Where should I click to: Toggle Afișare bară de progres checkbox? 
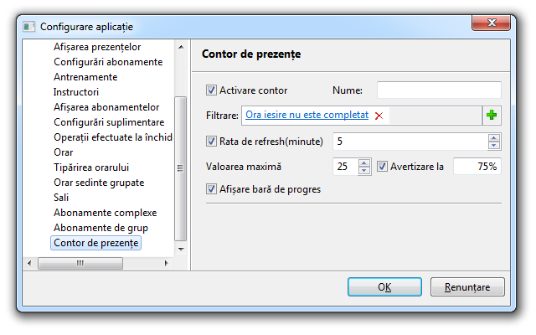211,189
